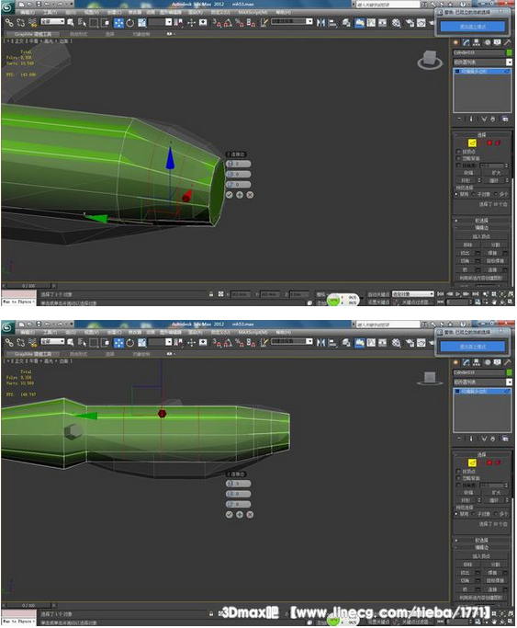Open Material Editor from upper toolbar
Viewport: 517px width, 628px height.
(396, 23)
